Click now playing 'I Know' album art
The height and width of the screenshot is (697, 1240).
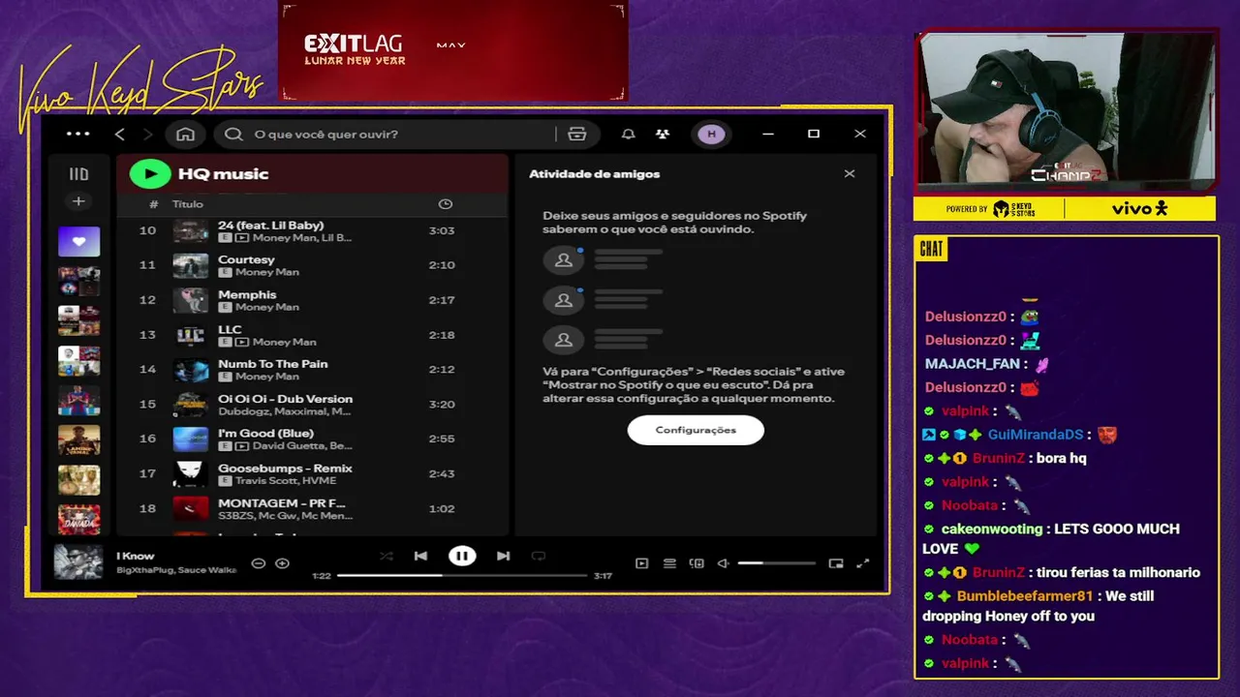pos(77,562)
